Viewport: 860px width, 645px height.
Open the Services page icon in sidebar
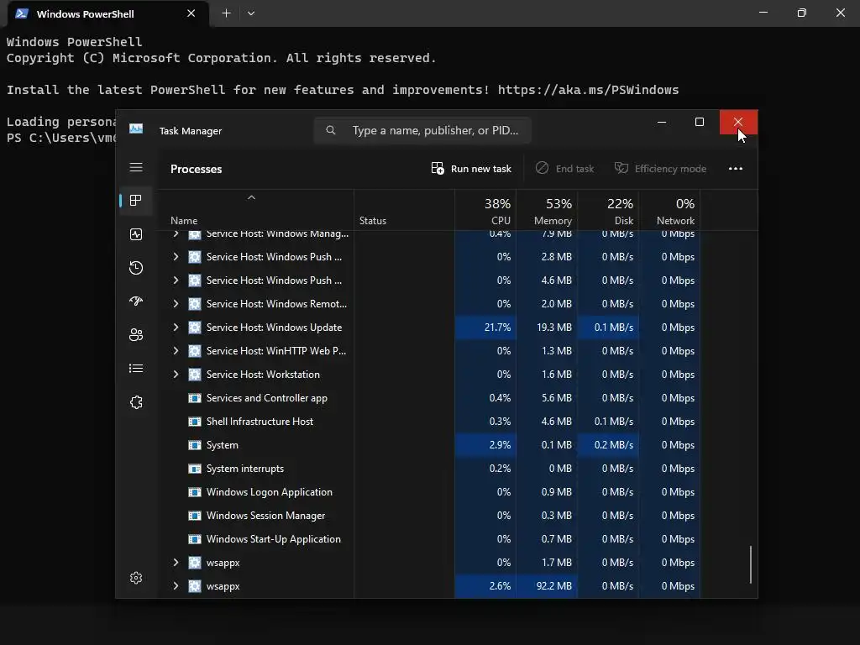[136, 402]
